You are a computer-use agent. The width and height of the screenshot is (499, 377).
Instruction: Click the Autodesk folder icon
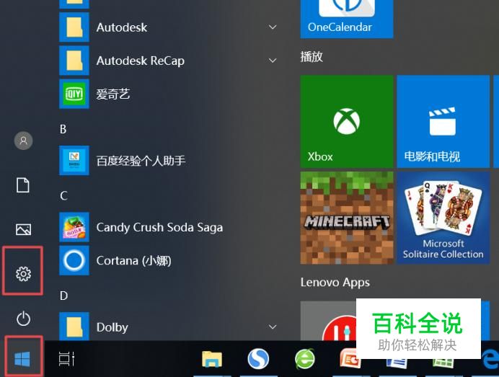[74, 27]
